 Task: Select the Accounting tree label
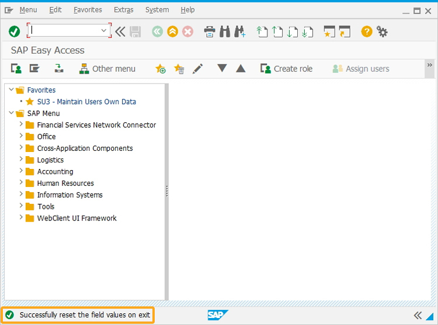click(55, 171)
